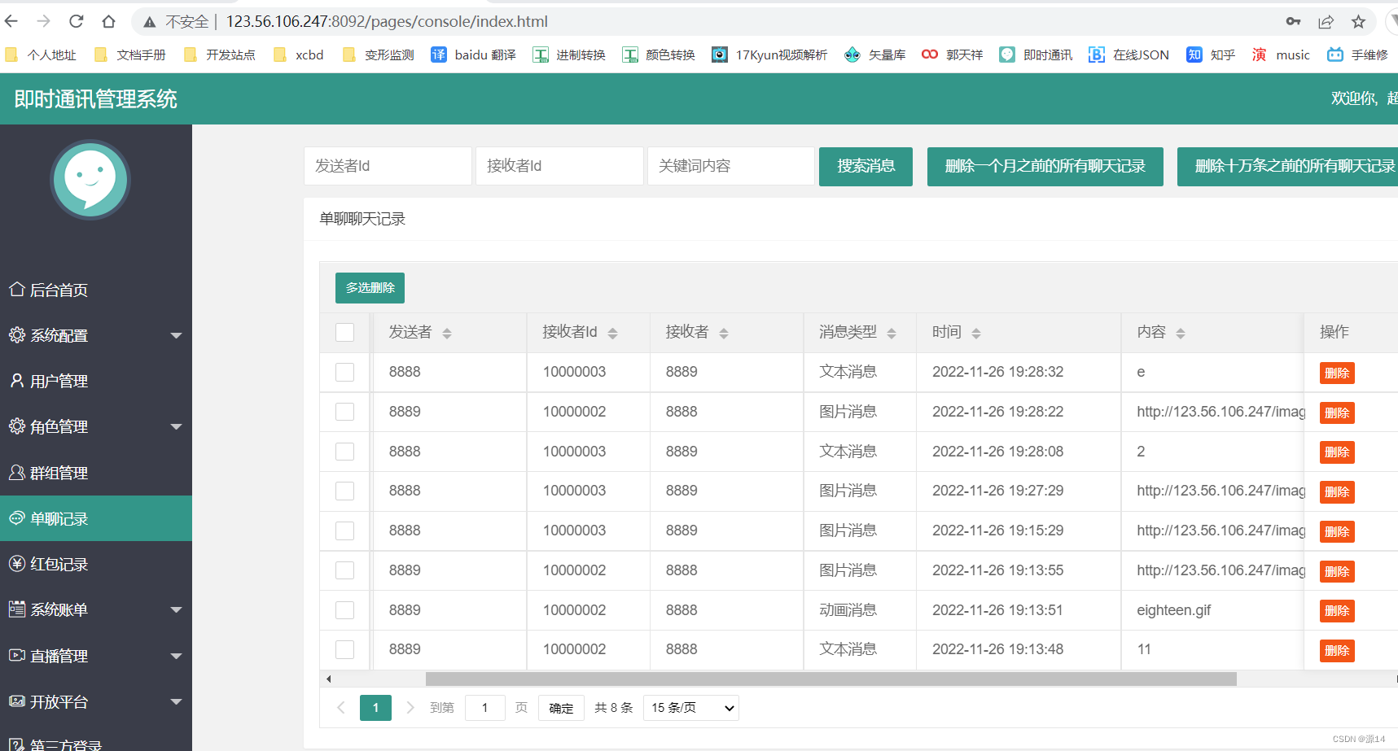Viewport: 1398px width, 751px height.
Task: Go to the browser home icon
Action: (108, 21)
